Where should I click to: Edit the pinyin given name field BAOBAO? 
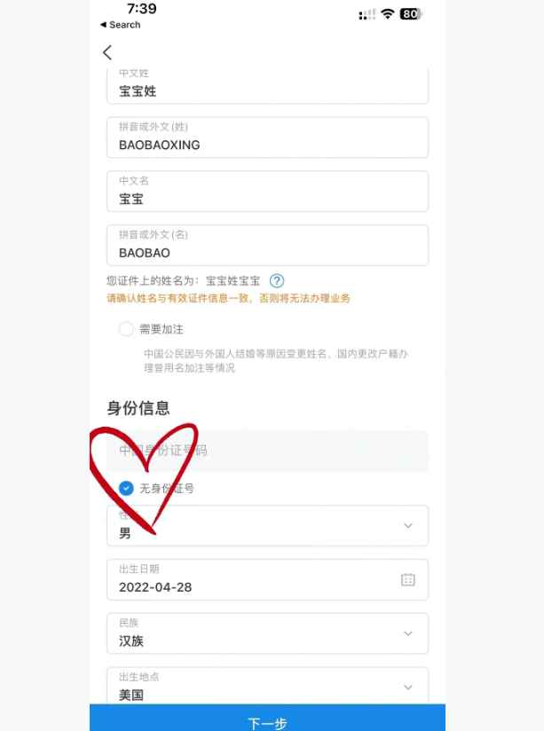coord(267,245)
